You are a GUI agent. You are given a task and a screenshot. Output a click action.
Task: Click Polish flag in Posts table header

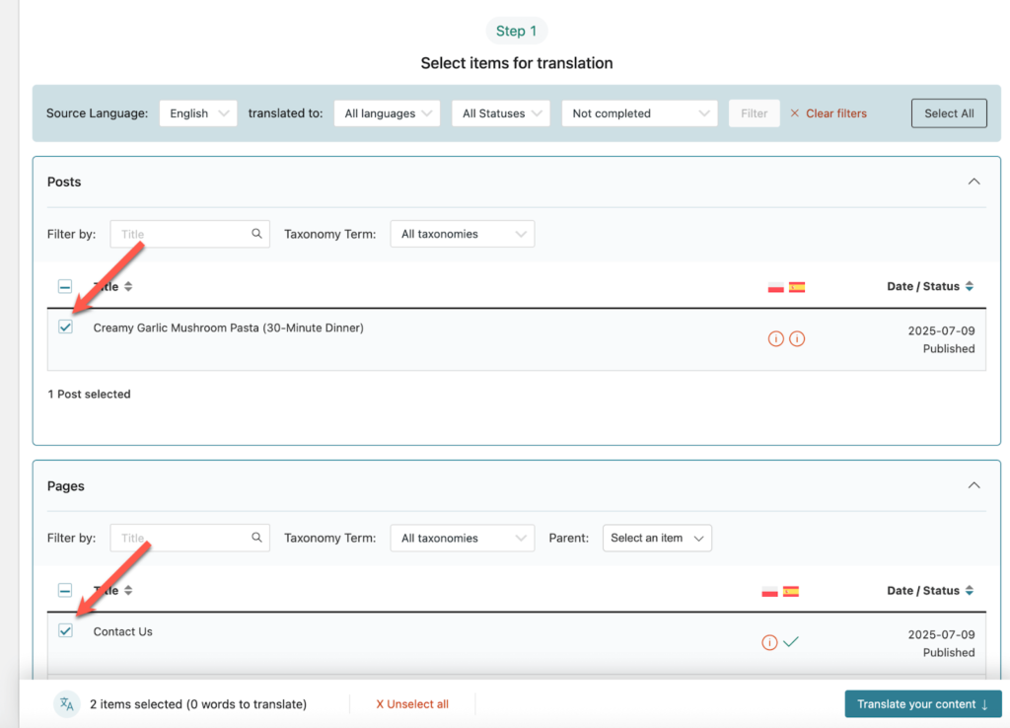click(776, 287)
